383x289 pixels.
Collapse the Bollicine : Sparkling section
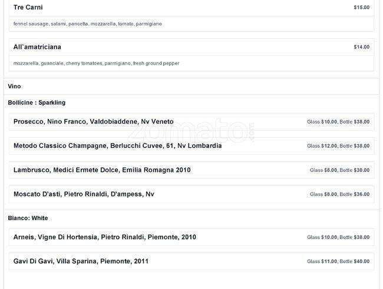pyautogui.click(x=37, y=102)
